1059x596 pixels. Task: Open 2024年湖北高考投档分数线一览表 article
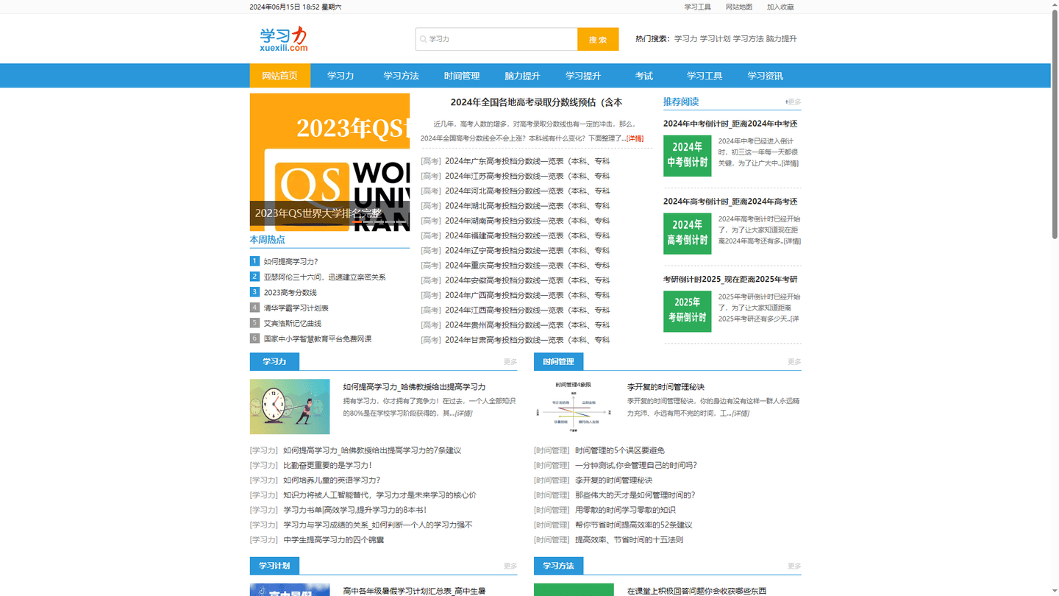(527, 206)
